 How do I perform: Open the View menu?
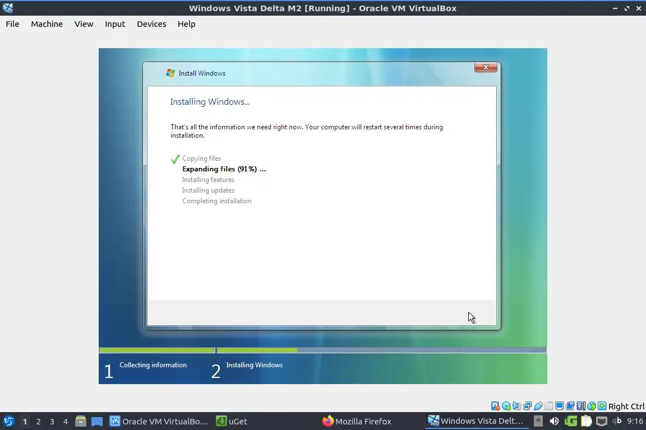tap(84, 24)
